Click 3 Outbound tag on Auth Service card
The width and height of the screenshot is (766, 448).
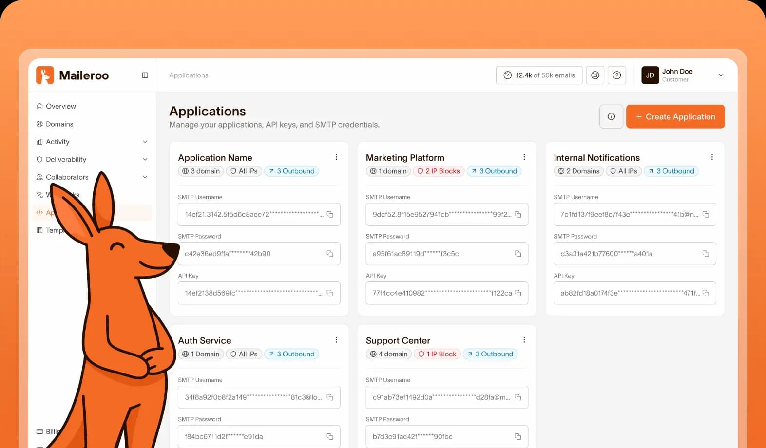click(291, 354)
